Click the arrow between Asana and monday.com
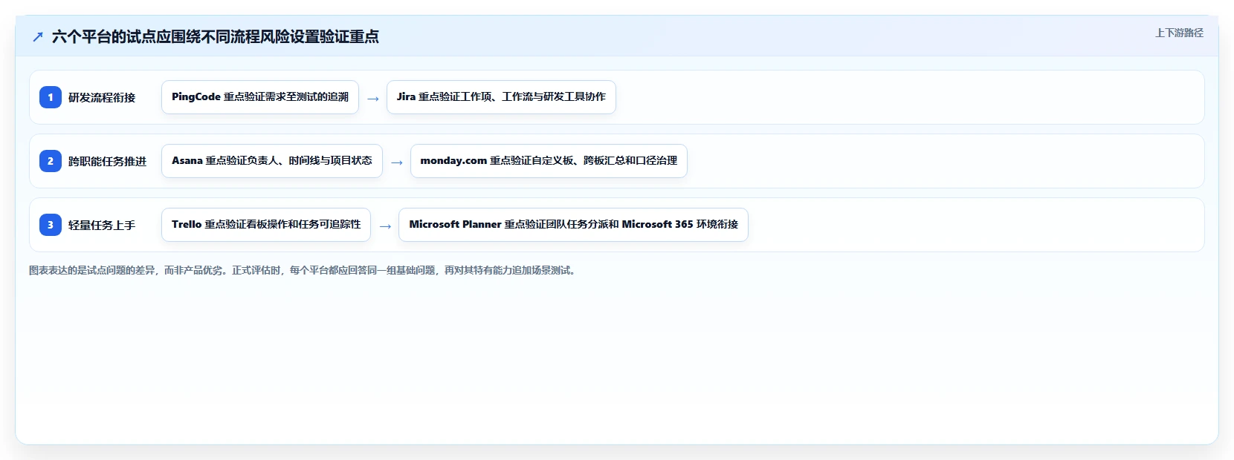1234x460 pixels. 397,162
